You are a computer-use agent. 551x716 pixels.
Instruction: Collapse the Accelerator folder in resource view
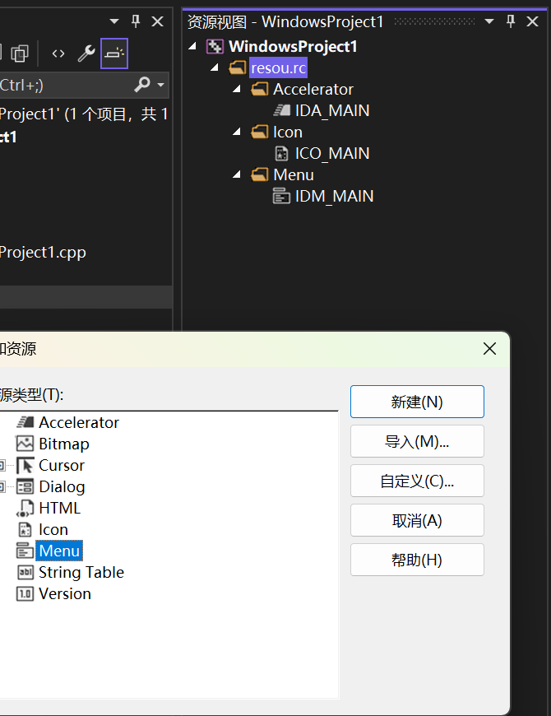237,89
